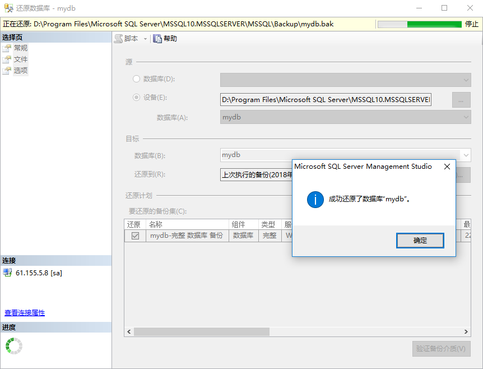Click the server connection icon for 61.155.5.8
483x369 pixels.
pyautogui.click(x=7, y=273)
